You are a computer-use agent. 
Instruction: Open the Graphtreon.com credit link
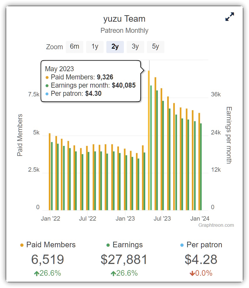pos(216,225)
